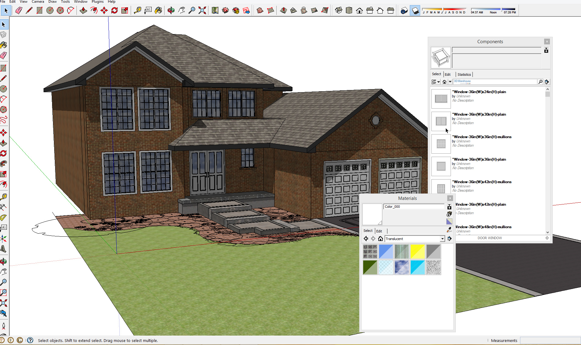Image resolution: width=581 pixels, height=345 pixels.
Task: Select the Paint Bucket tool in top toolbar
Action: pos(158,11)
